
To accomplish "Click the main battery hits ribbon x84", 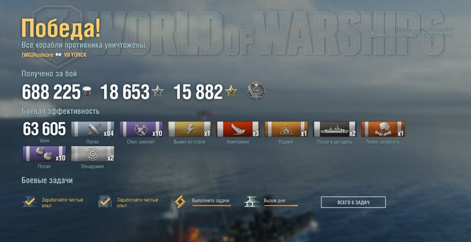I will tap(92, 129).
